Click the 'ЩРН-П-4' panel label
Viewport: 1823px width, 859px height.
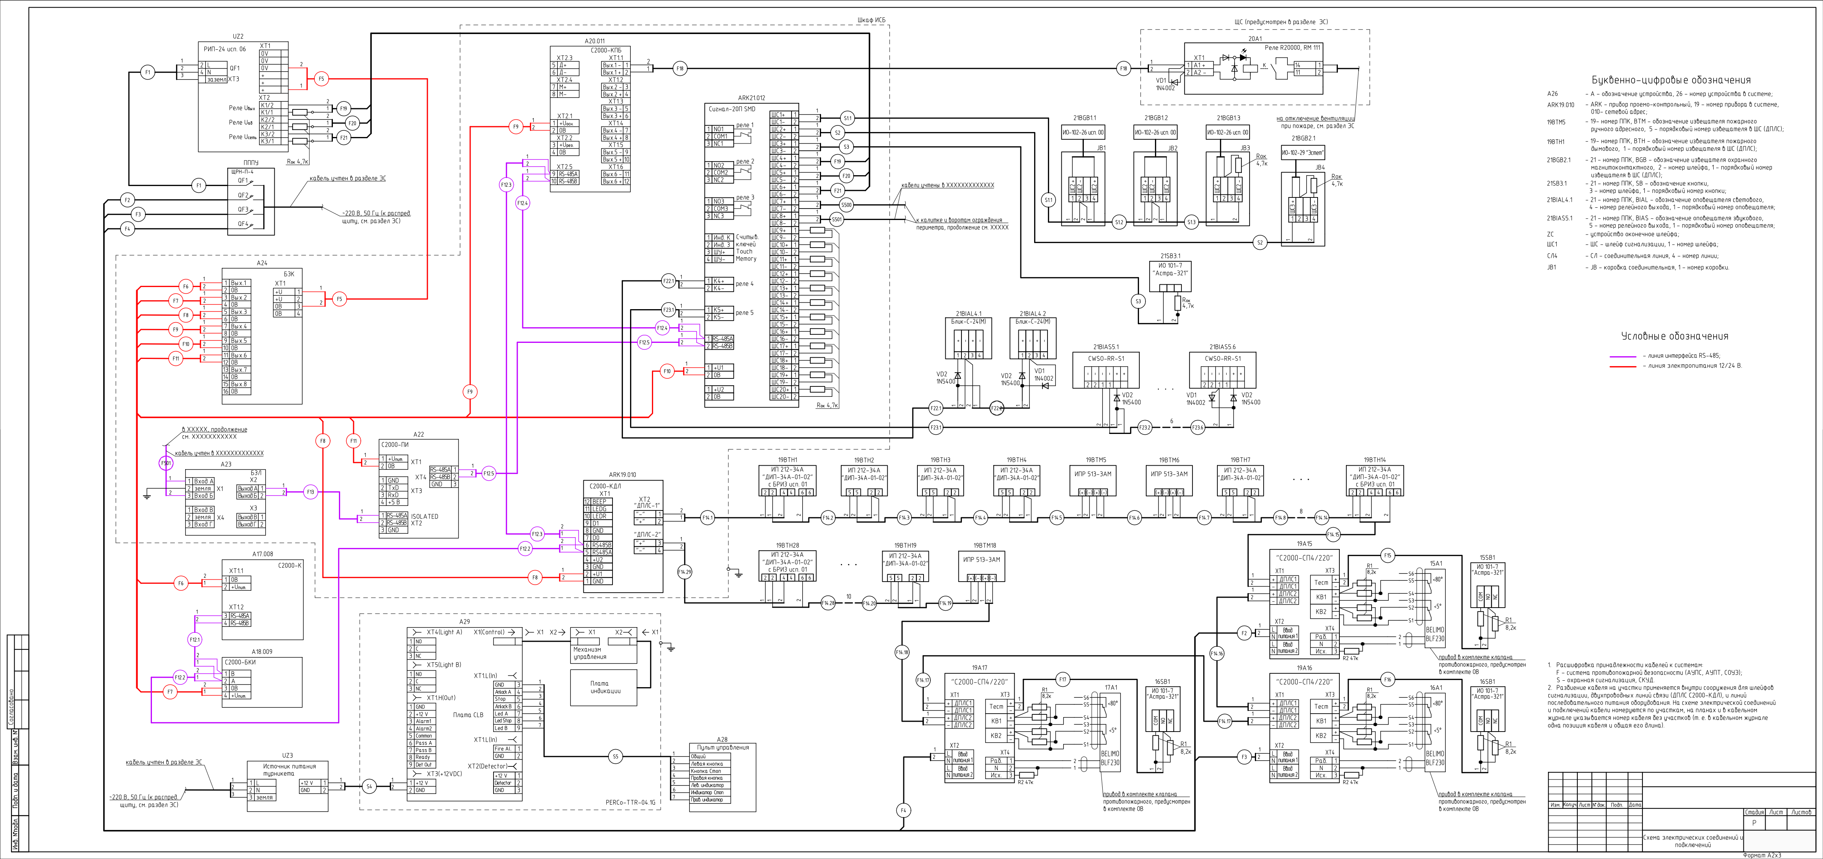242,171
